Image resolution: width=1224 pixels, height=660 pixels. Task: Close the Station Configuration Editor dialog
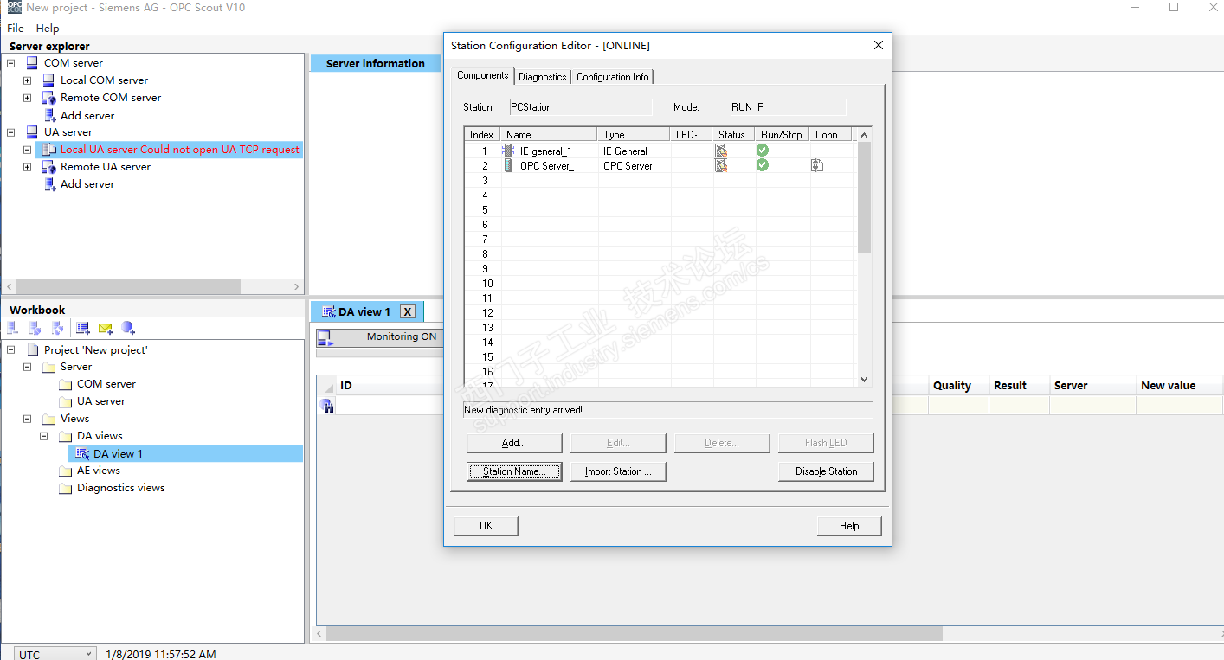point(878,45)
